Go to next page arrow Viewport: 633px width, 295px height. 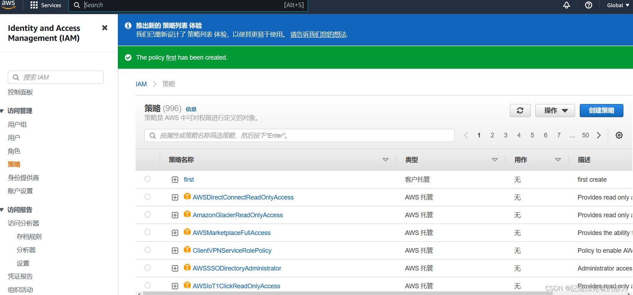[599, 135]
